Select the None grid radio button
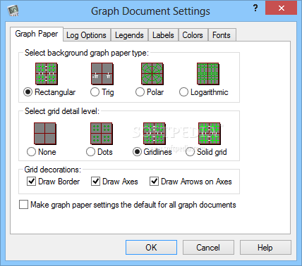The image size is (302, 266). [x=31, y=152]
